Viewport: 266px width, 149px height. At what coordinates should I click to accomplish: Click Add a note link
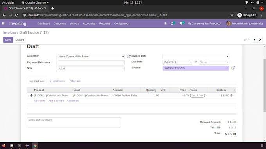[x=73, y=101]
